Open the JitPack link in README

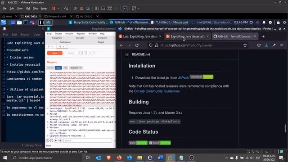pyautogui.click(x=183, y=78)
